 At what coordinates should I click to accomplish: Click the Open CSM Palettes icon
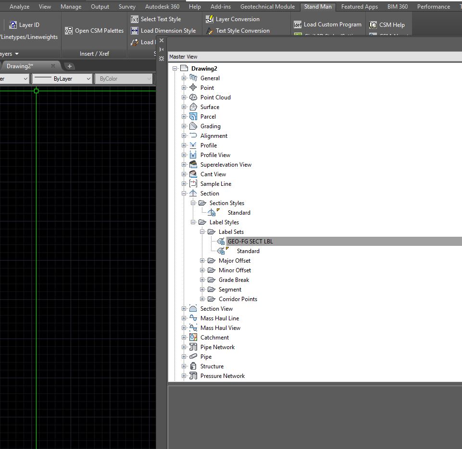click(69, 31)
